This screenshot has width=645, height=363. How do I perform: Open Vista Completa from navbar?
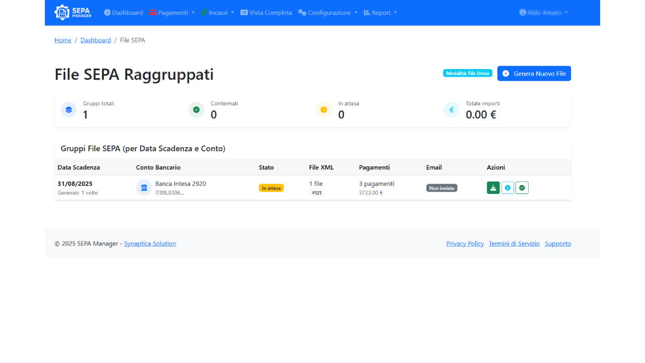(266, 13)
